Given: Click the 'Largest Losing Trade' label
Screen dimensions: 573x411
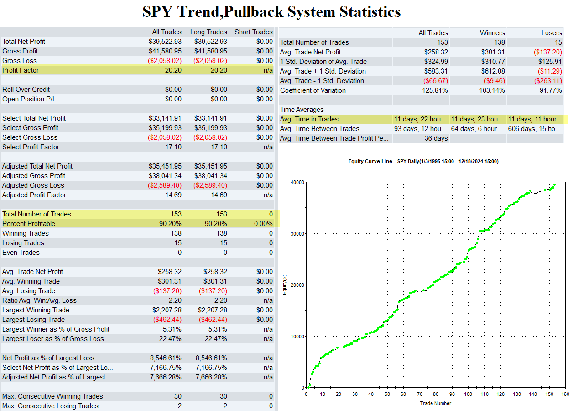Looking at the screenshot, I should tap(34, 320).
